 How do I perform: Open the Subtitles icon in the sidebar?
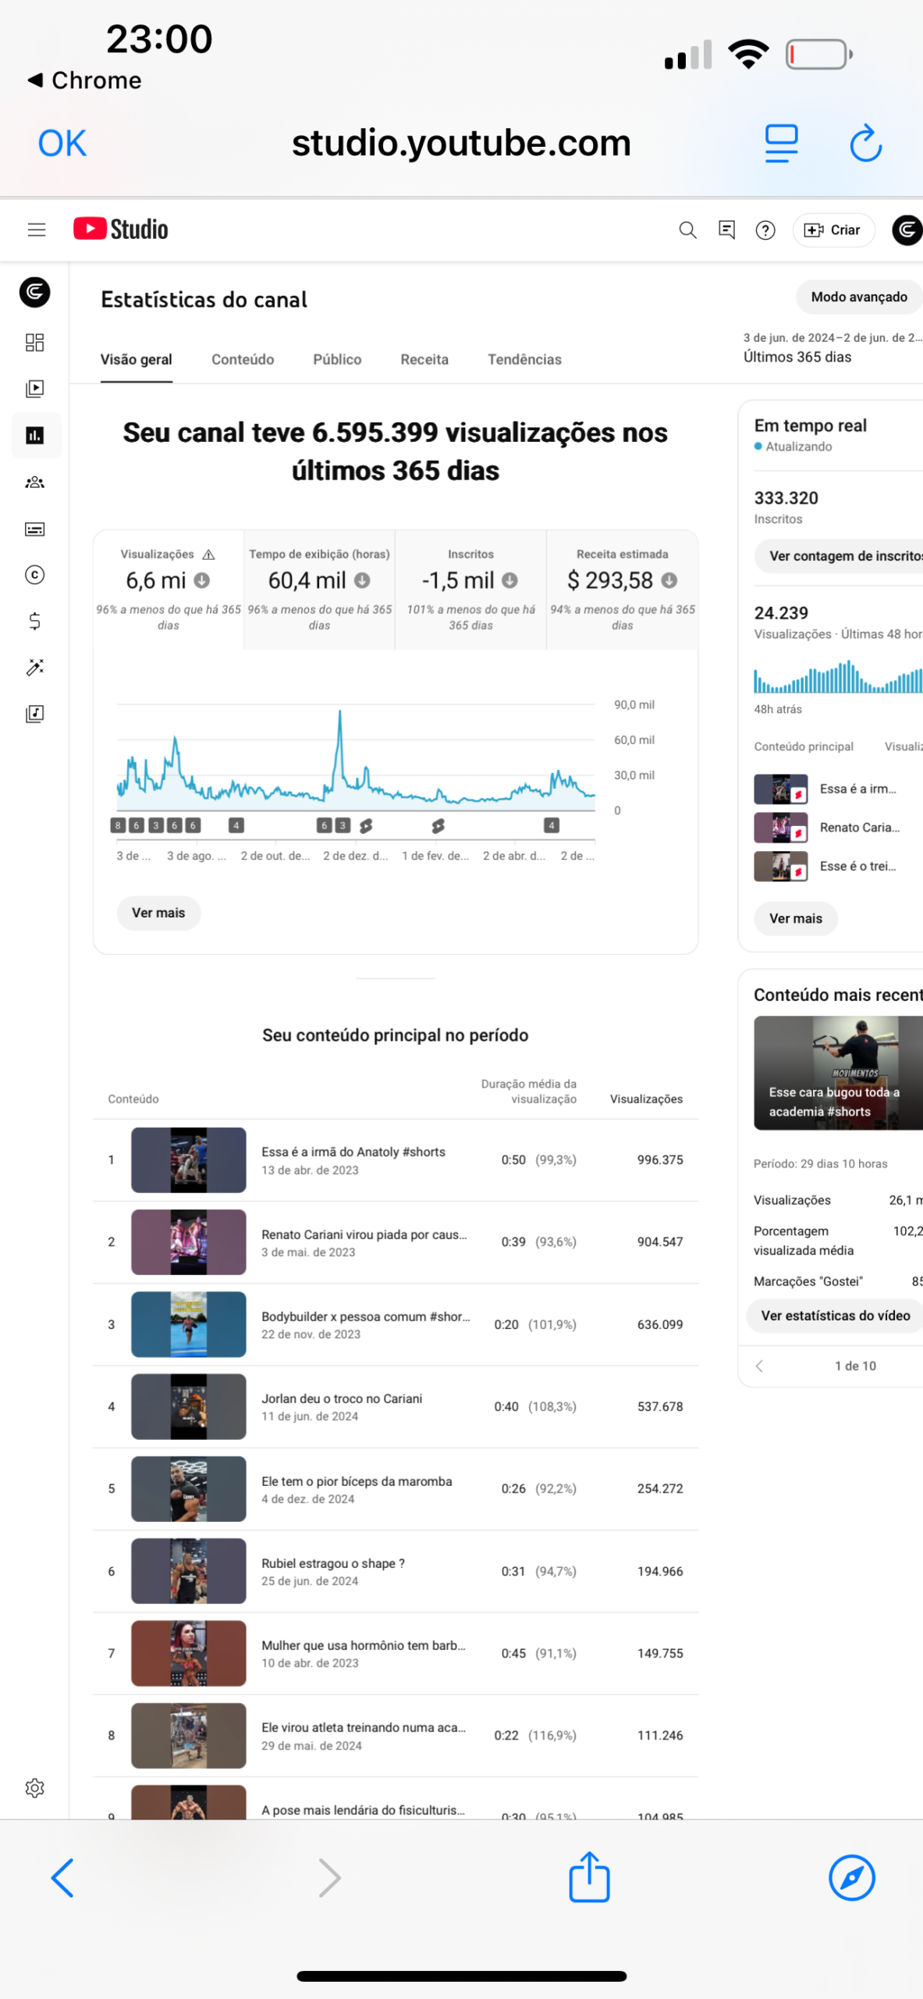click(35, 529)
